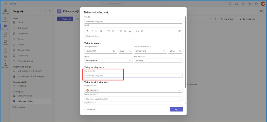Screen dimensions: 267x122
Task: Collapse the Thông tin chung section
Action: [101, 43]
